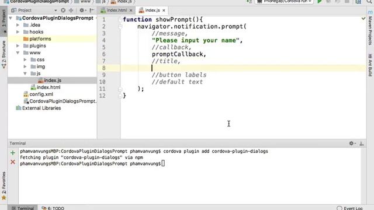
Task: Hide Terminal panel with download-arrow icon
Action: tap(362, 143)
